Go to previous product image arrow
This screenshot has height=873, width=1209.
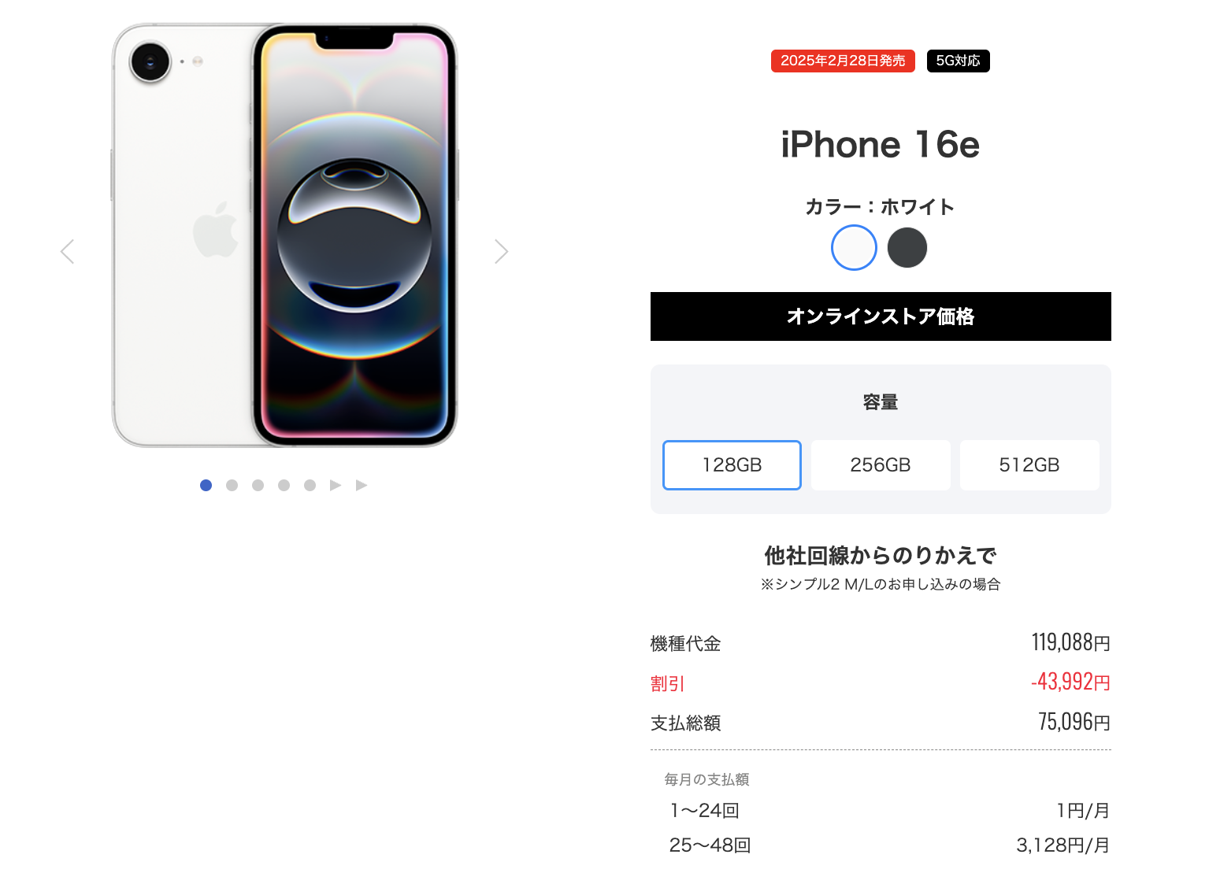[68, 252]
